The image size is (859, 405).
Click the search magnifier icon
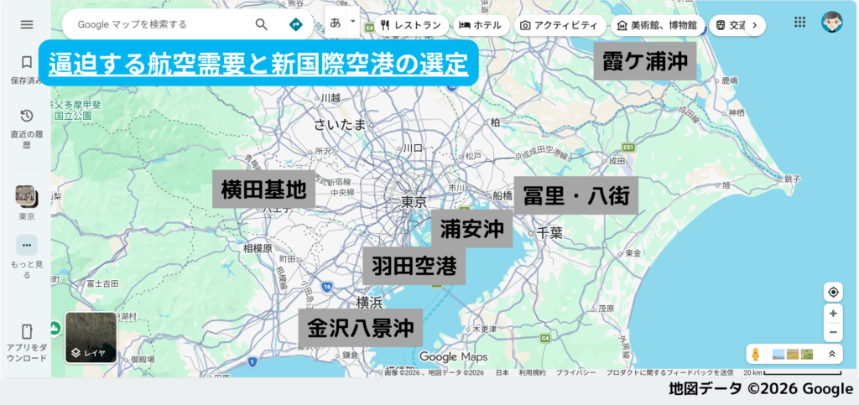[x=262, y=24]
